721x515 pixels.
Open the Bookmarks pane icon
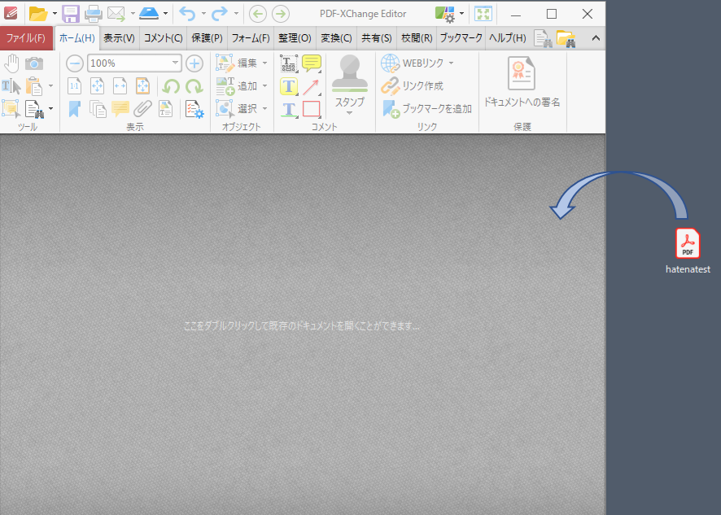75,109
